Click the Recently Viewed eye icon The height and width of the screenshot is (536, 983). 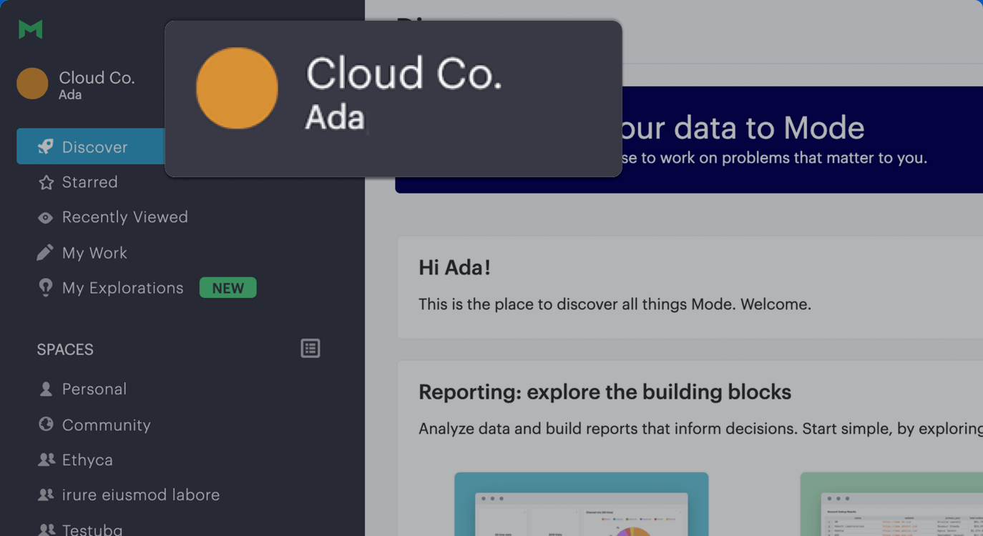click(x=46, y=217)
